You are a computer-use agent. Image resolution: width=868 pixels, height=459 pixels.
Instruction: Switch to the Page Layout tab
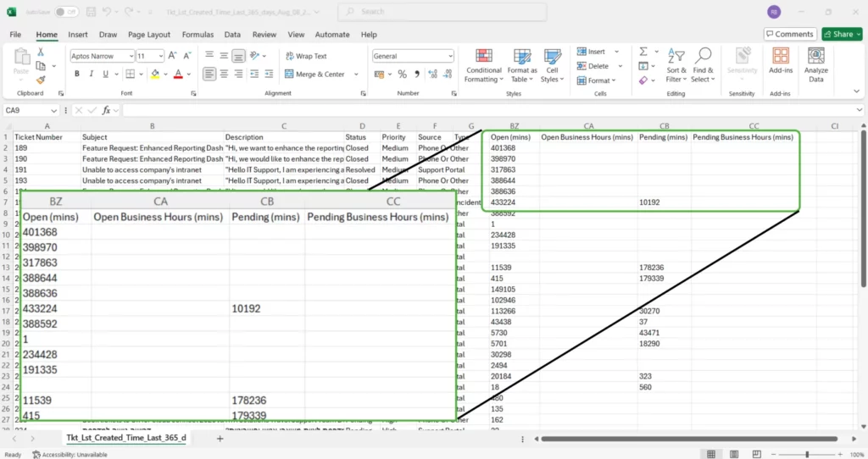[x=149, y=34]
